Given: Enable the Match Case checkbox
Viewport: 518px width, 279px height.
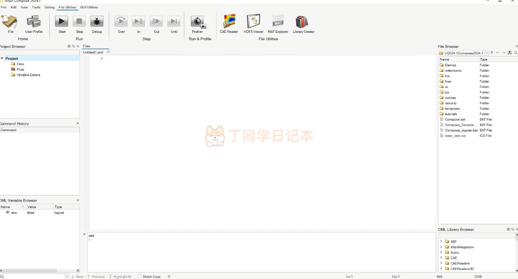Looking at the screenshot, I should pyautogui.click(x=140, y=276).
